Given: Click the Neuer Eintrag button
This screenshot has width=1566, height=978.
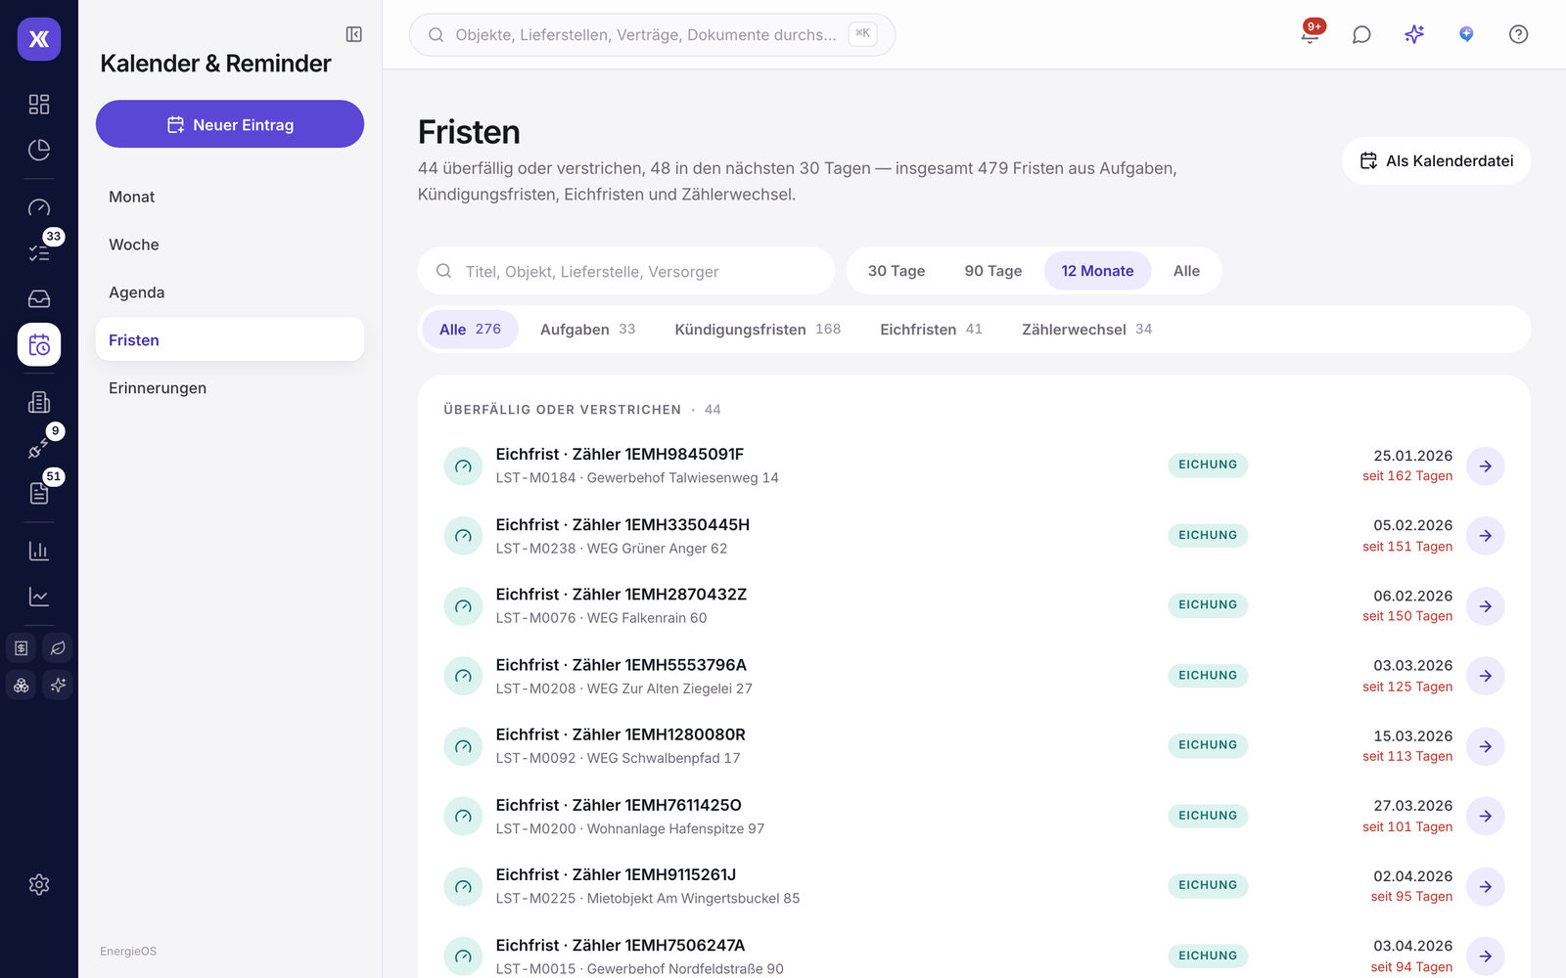Looking at the screenshot, I should 230,124.
